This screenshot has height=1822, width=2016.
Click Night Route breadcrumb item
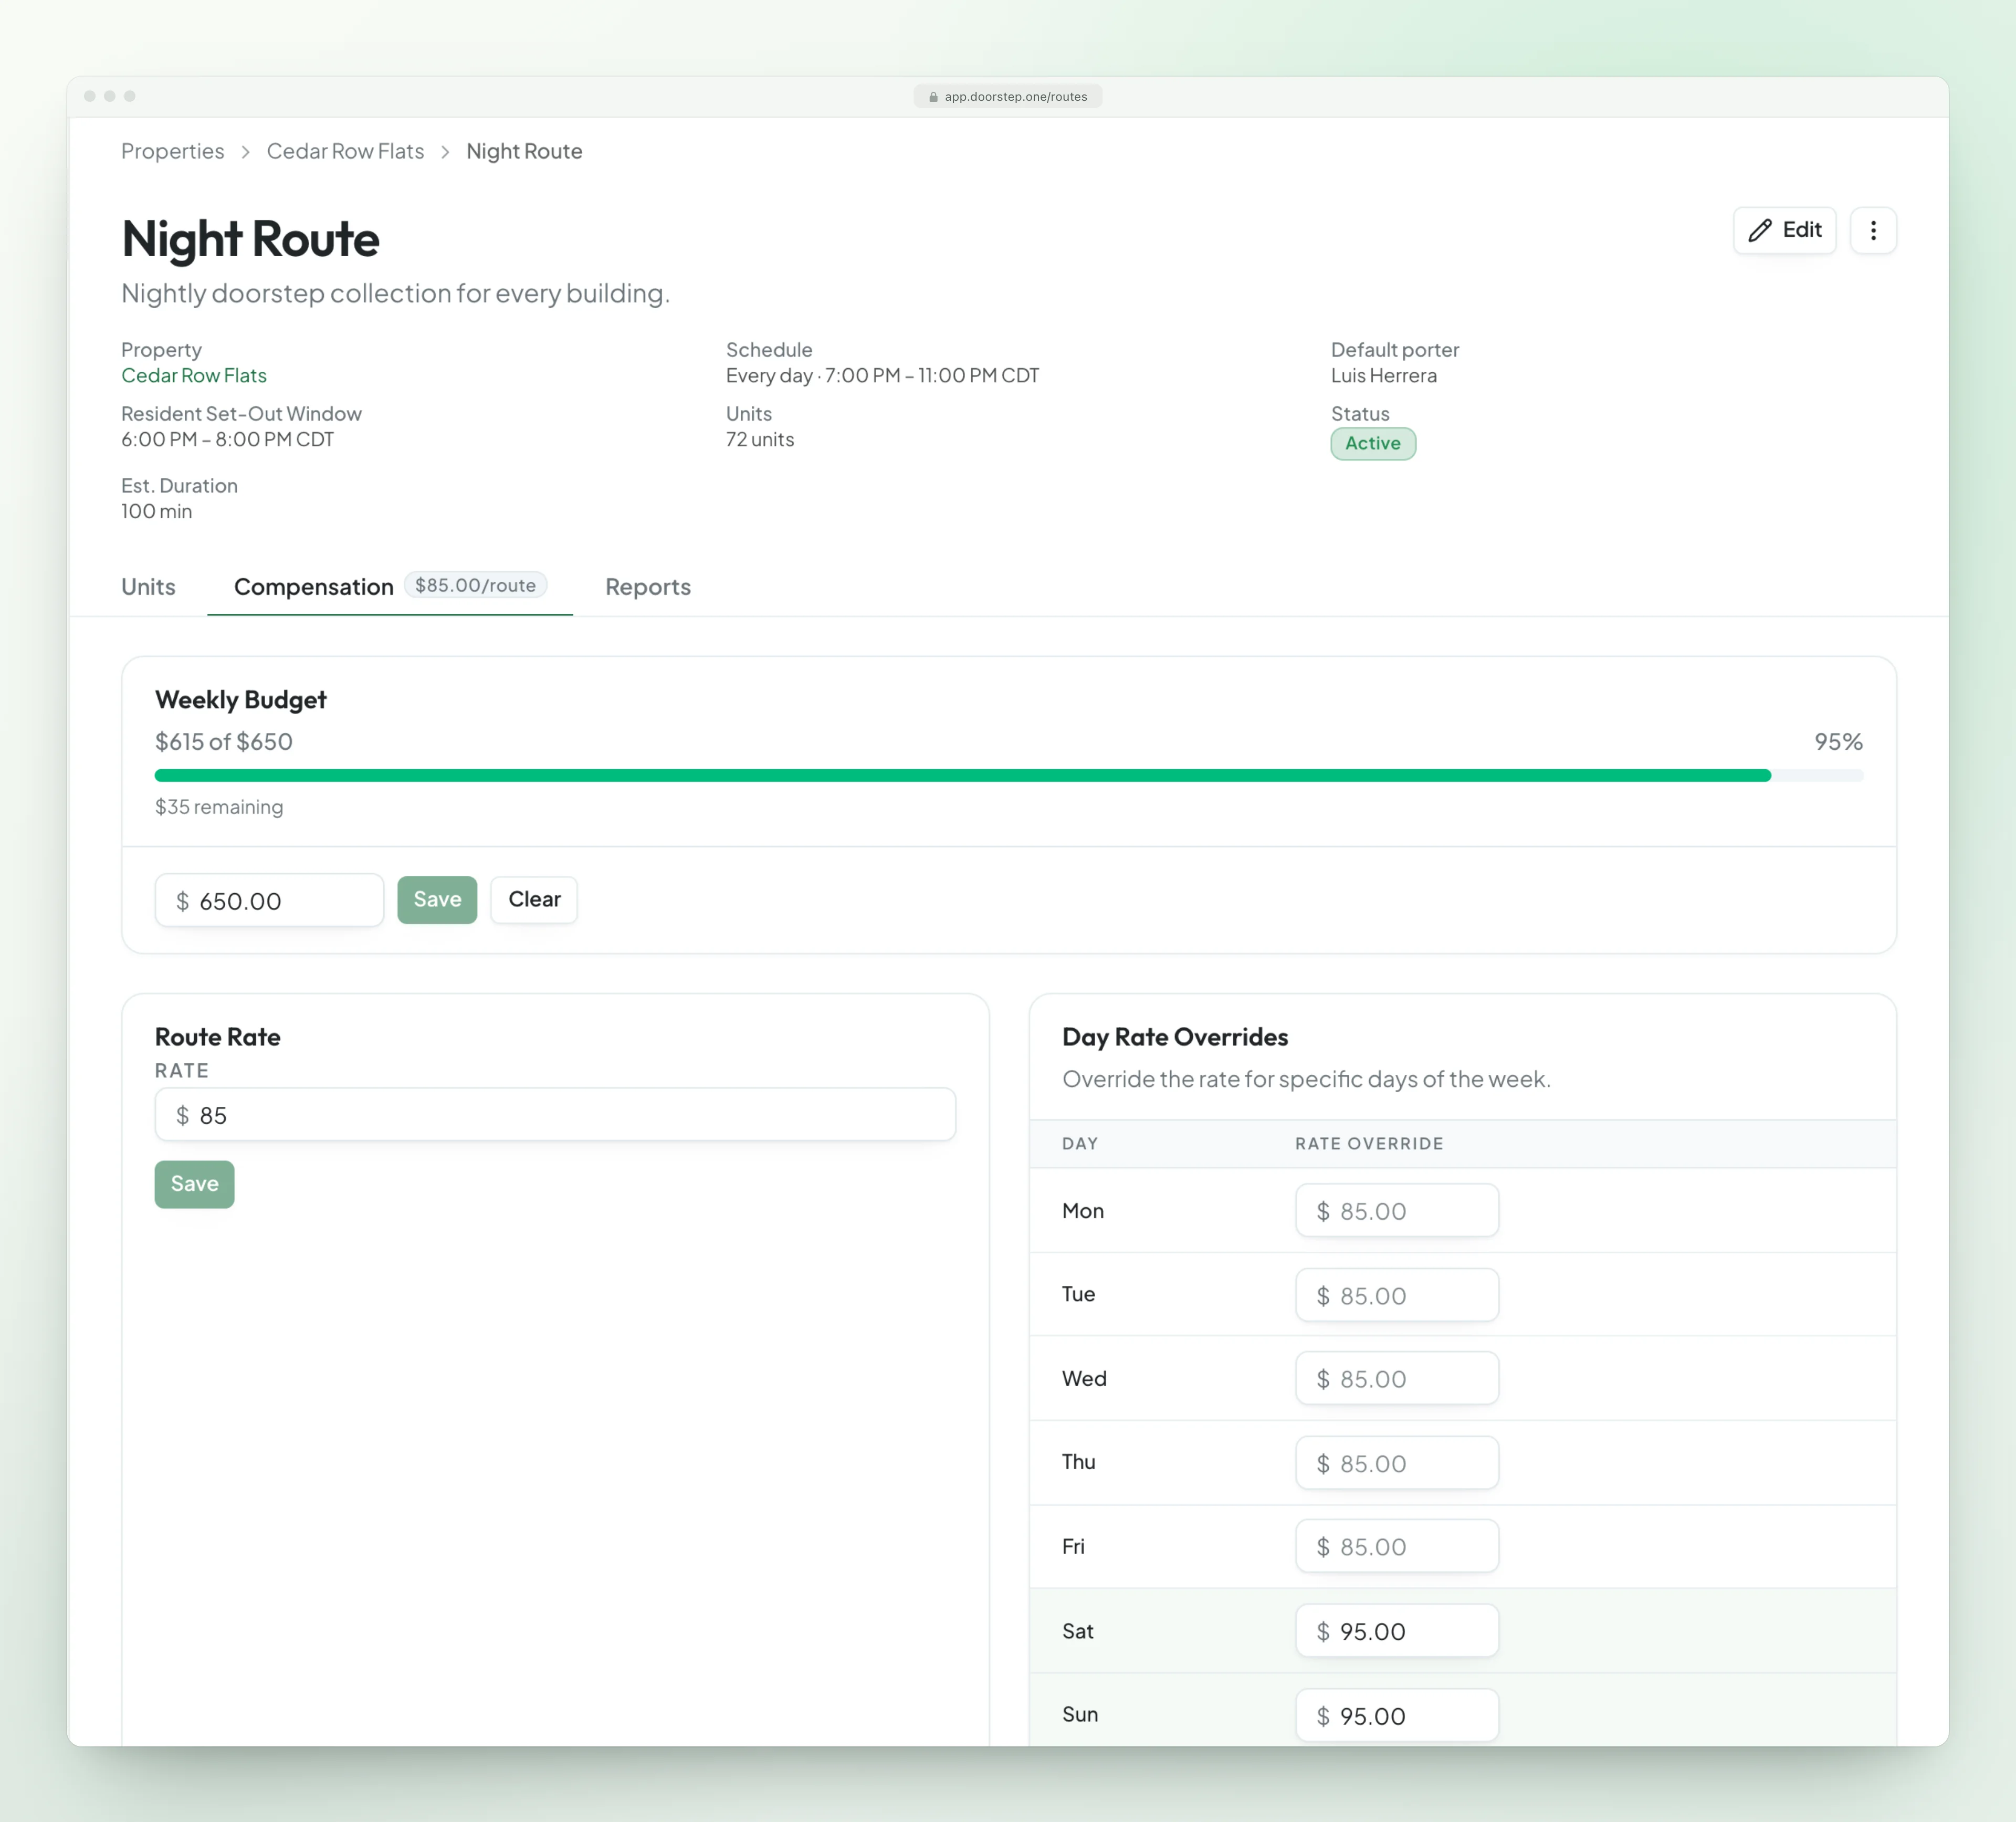[x=524, y=151]
